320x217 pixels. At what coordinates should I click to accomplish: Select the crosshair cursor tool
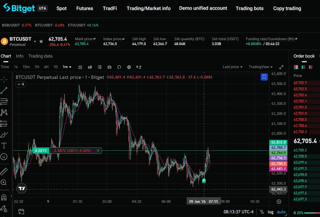[x=4, y=79]
